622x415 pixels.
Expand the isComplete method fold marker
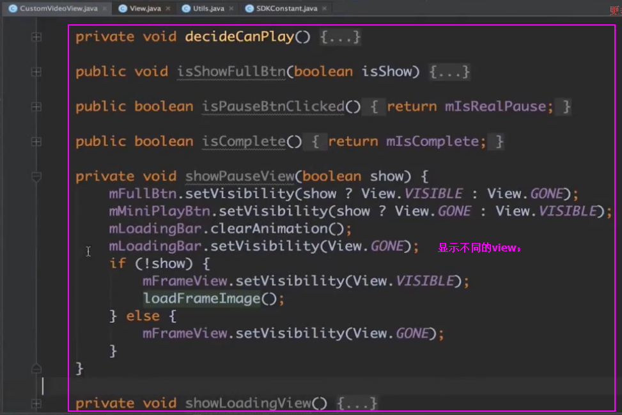click(x=36, y=141)
